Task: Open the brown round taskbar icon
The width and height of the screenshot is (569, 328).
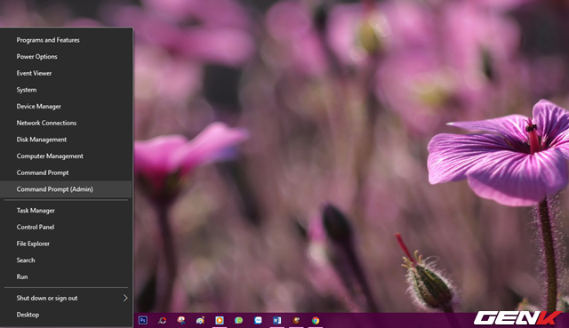Action: 296,320
